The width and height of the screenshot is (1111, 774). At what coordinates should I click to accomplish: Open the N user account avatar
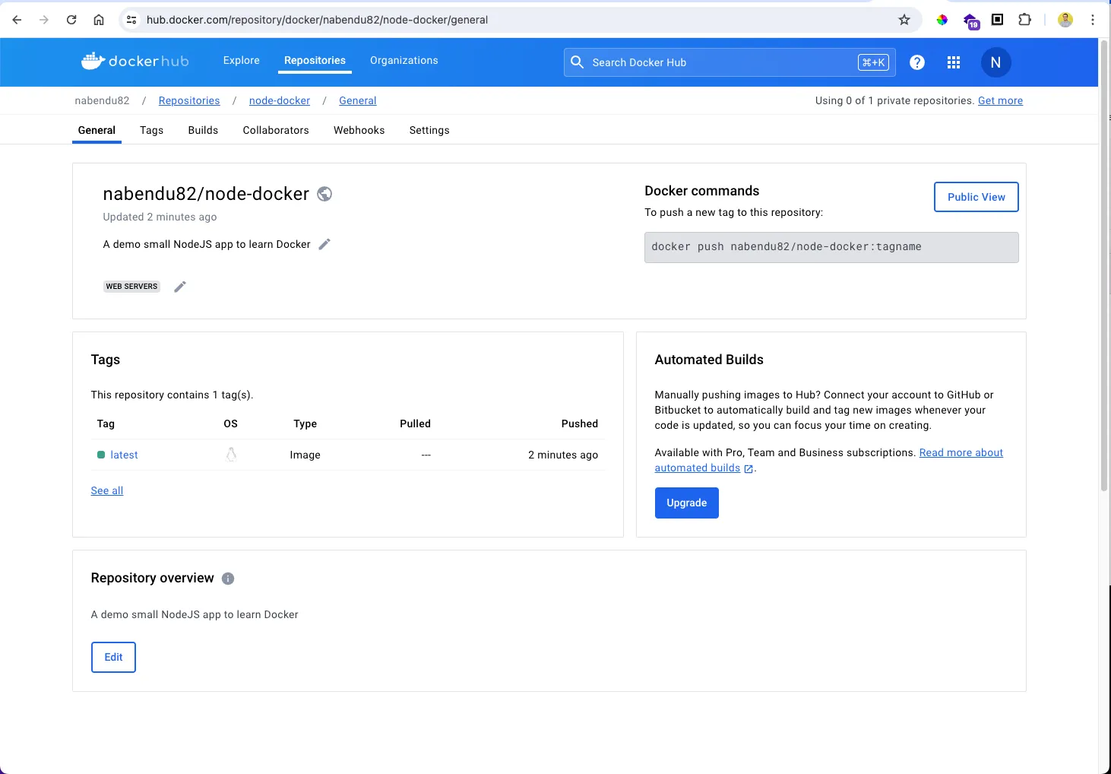(x=995, y=62)
